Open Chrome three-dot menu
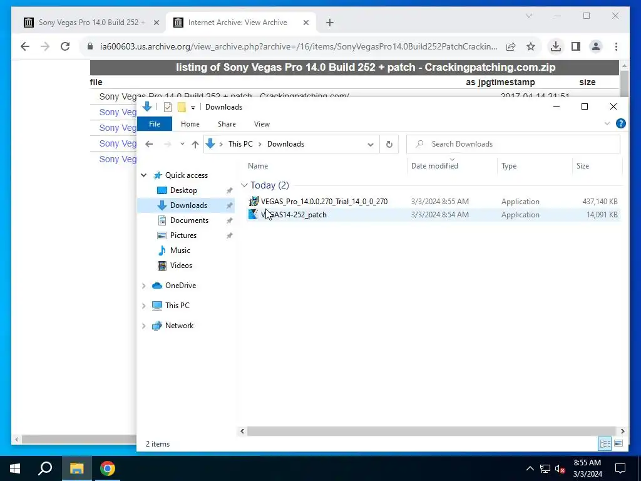The image size is (641, 481). point(616,46)
